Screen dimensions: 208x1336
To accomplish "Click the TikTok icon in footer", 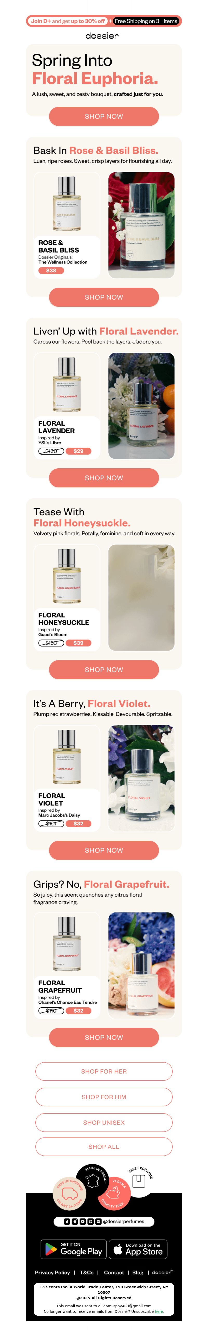I will coord(67,1221).
